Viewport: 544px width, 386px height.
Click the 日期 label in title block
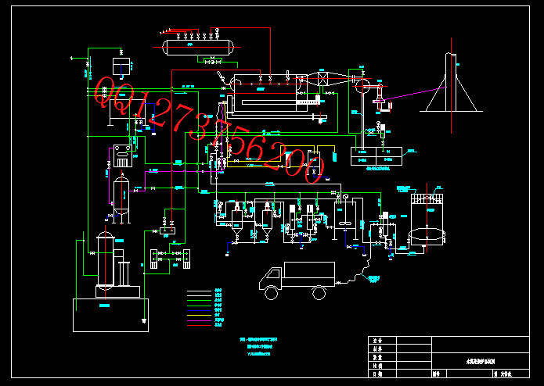click(x=377, y=373)
